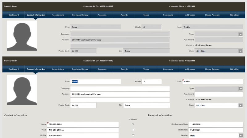Open Associations tab in lower panel
Image resolution: width=247 pixels, height=138 pixels.
[58, 69]
